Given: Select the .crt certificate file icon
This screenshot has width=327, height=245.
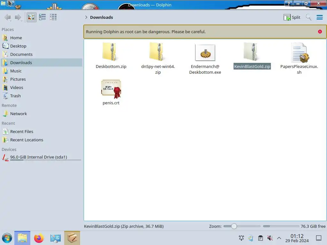Looking at the screenshot, I should 111,89.
